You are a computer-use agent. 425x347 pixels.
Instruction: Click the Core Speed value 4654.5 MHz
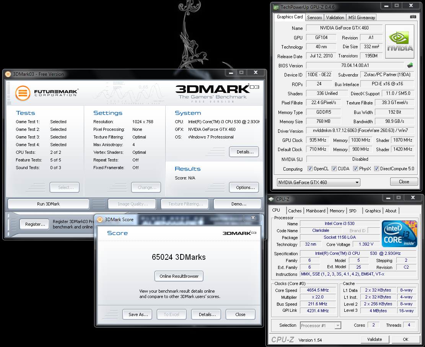318,290
